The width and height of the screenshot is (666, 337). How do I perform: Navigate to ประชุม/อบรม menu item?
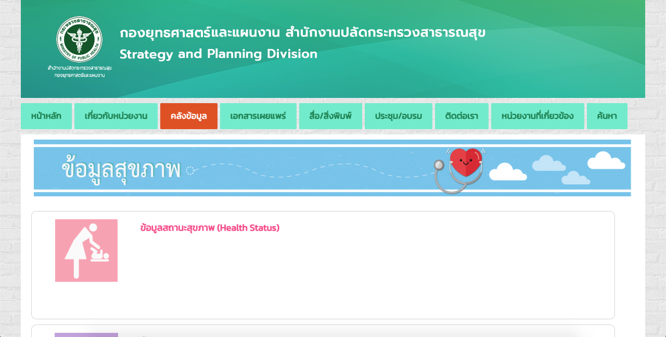398,116
